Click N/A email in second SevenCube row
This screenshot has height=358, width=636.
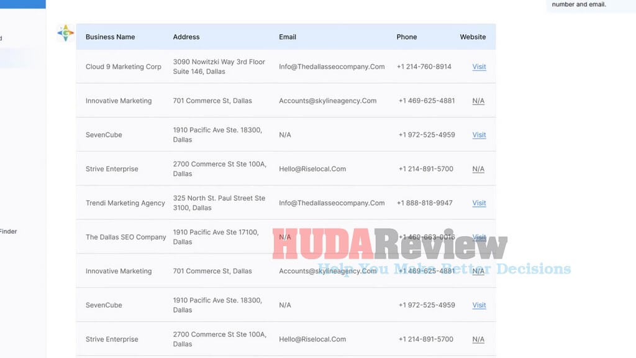pos(284,305)
